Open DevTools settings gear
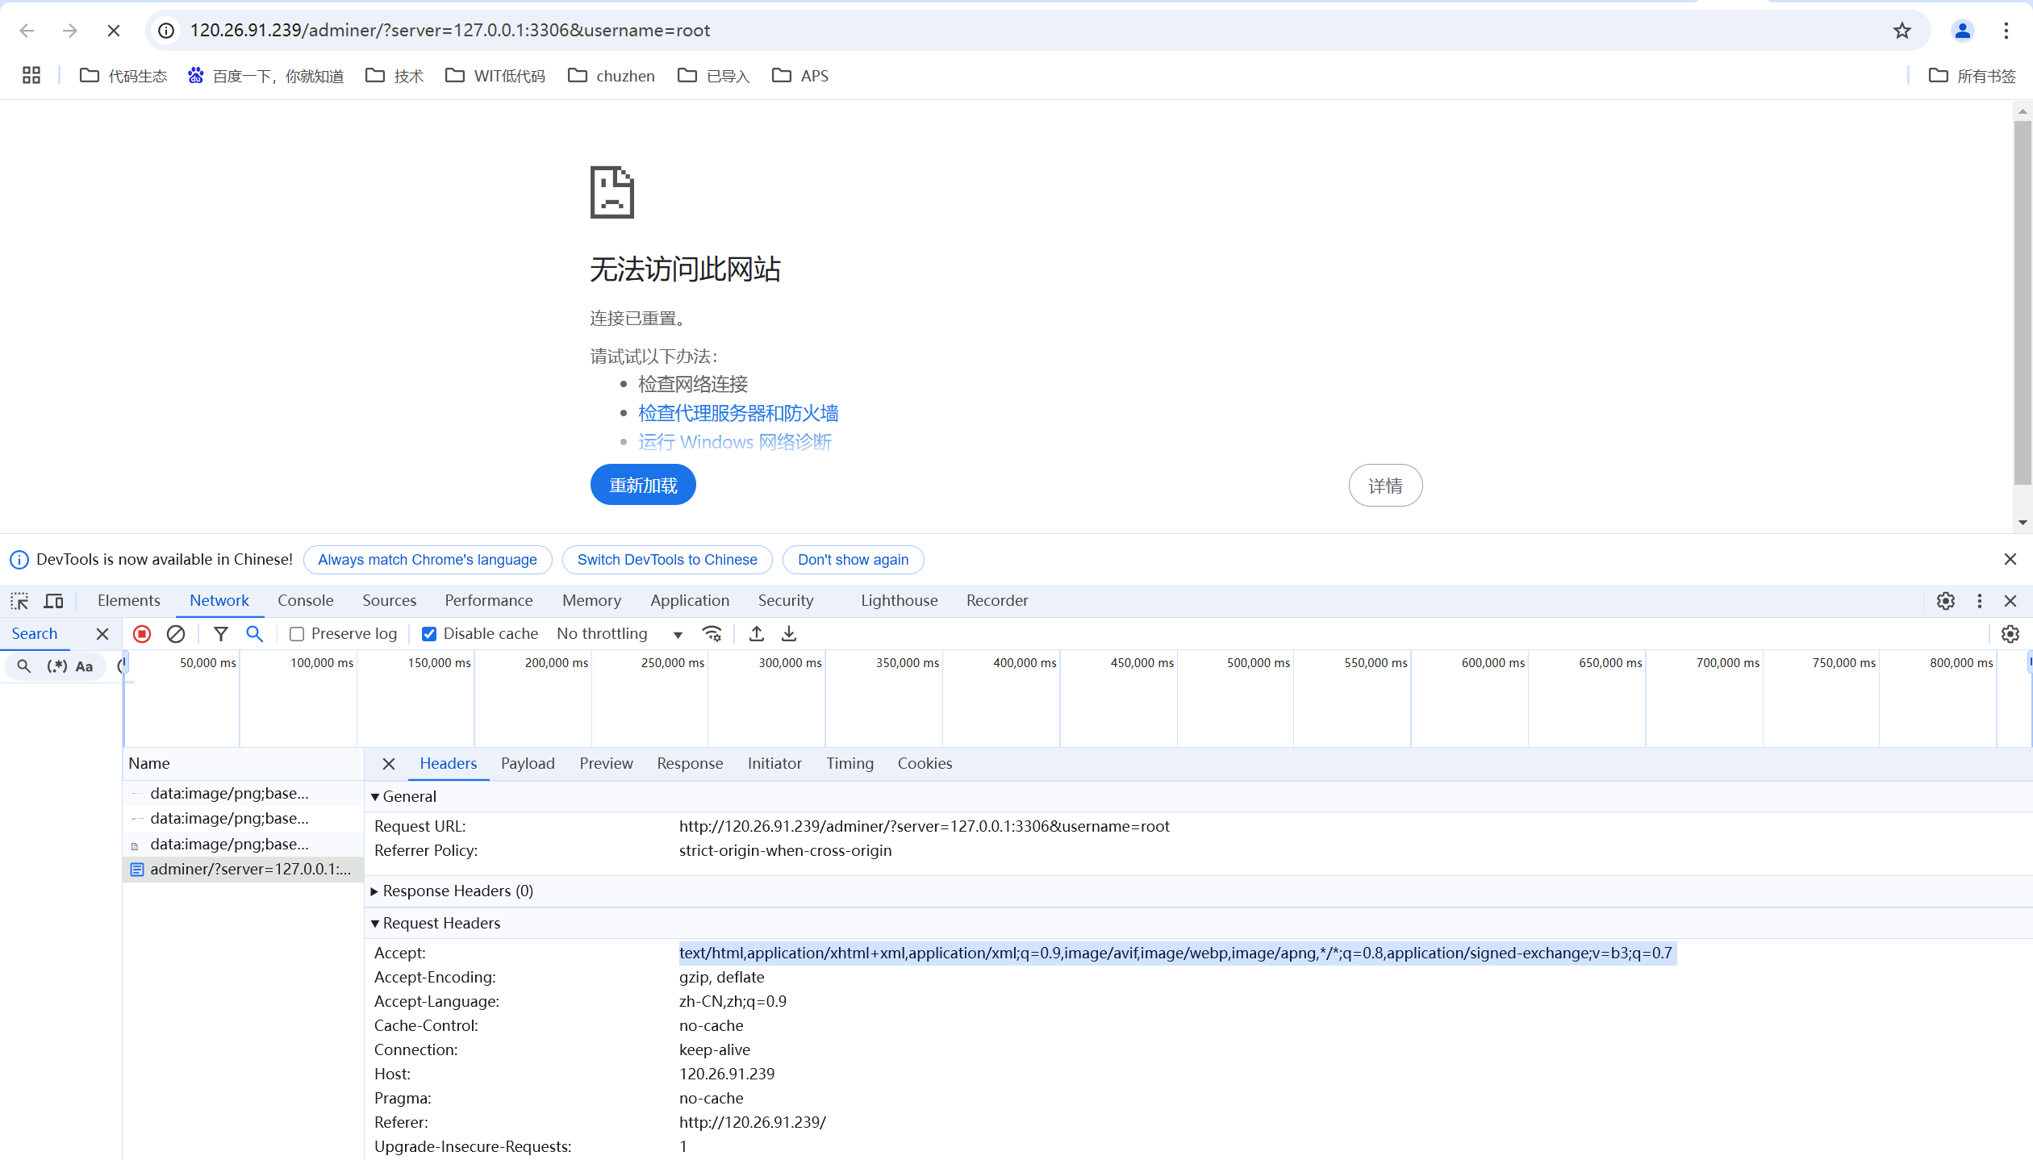This screenshot has height=1160, width=2033. click(1946, 601)
